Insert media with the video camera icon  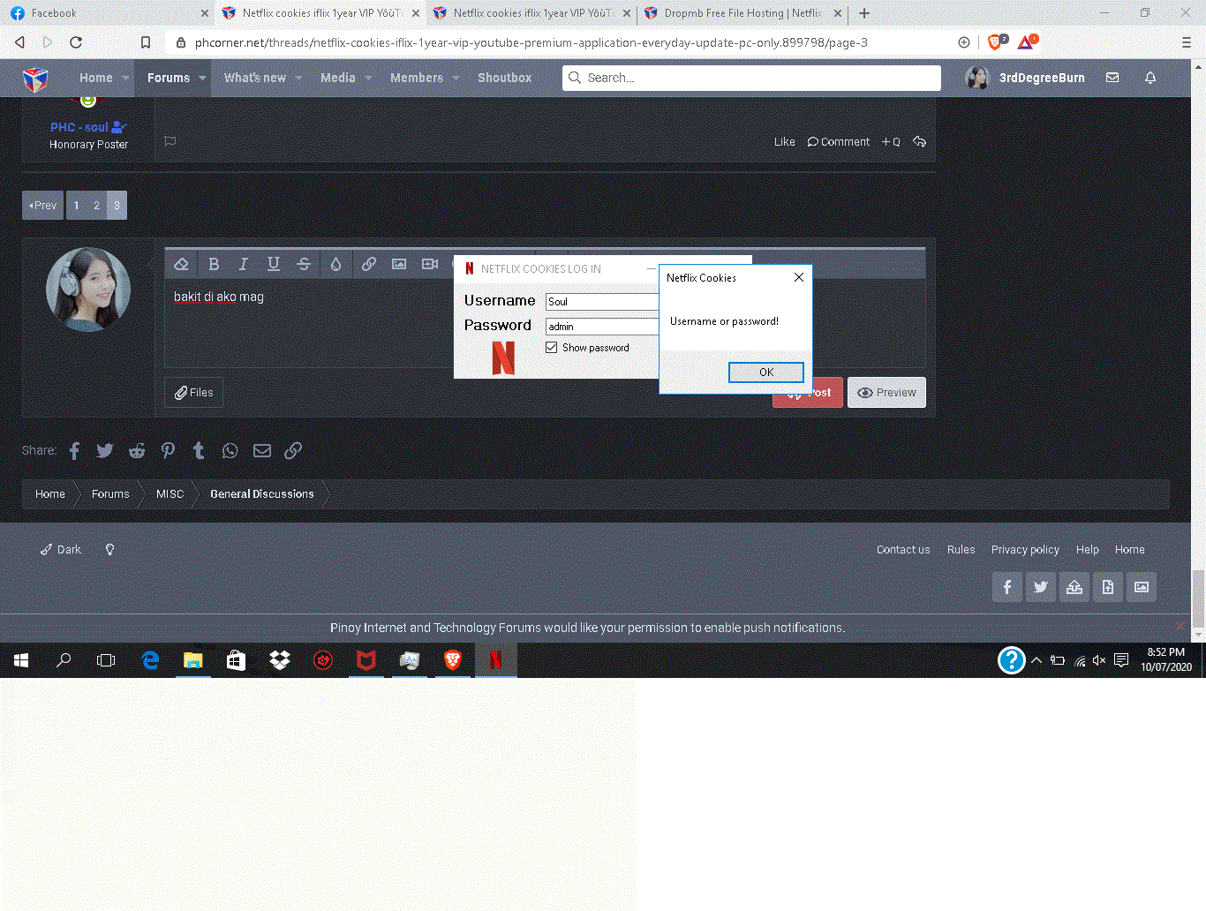pyautogui.click(x=430, y=264)
